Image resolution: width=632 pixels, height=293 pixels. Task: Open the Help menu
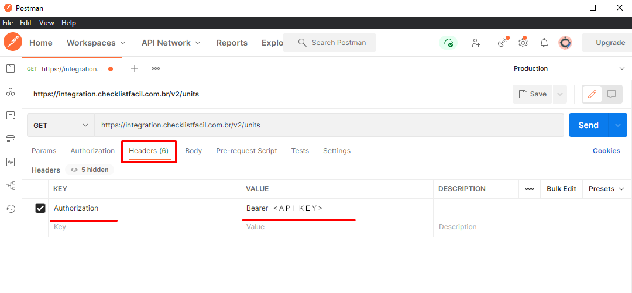click(69, 23)
